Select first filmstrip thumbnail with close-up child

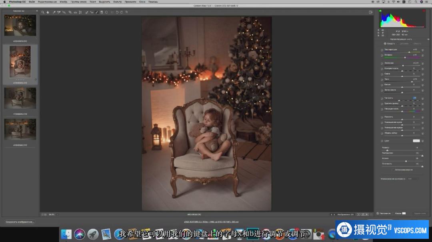click(x=20, y=26)
